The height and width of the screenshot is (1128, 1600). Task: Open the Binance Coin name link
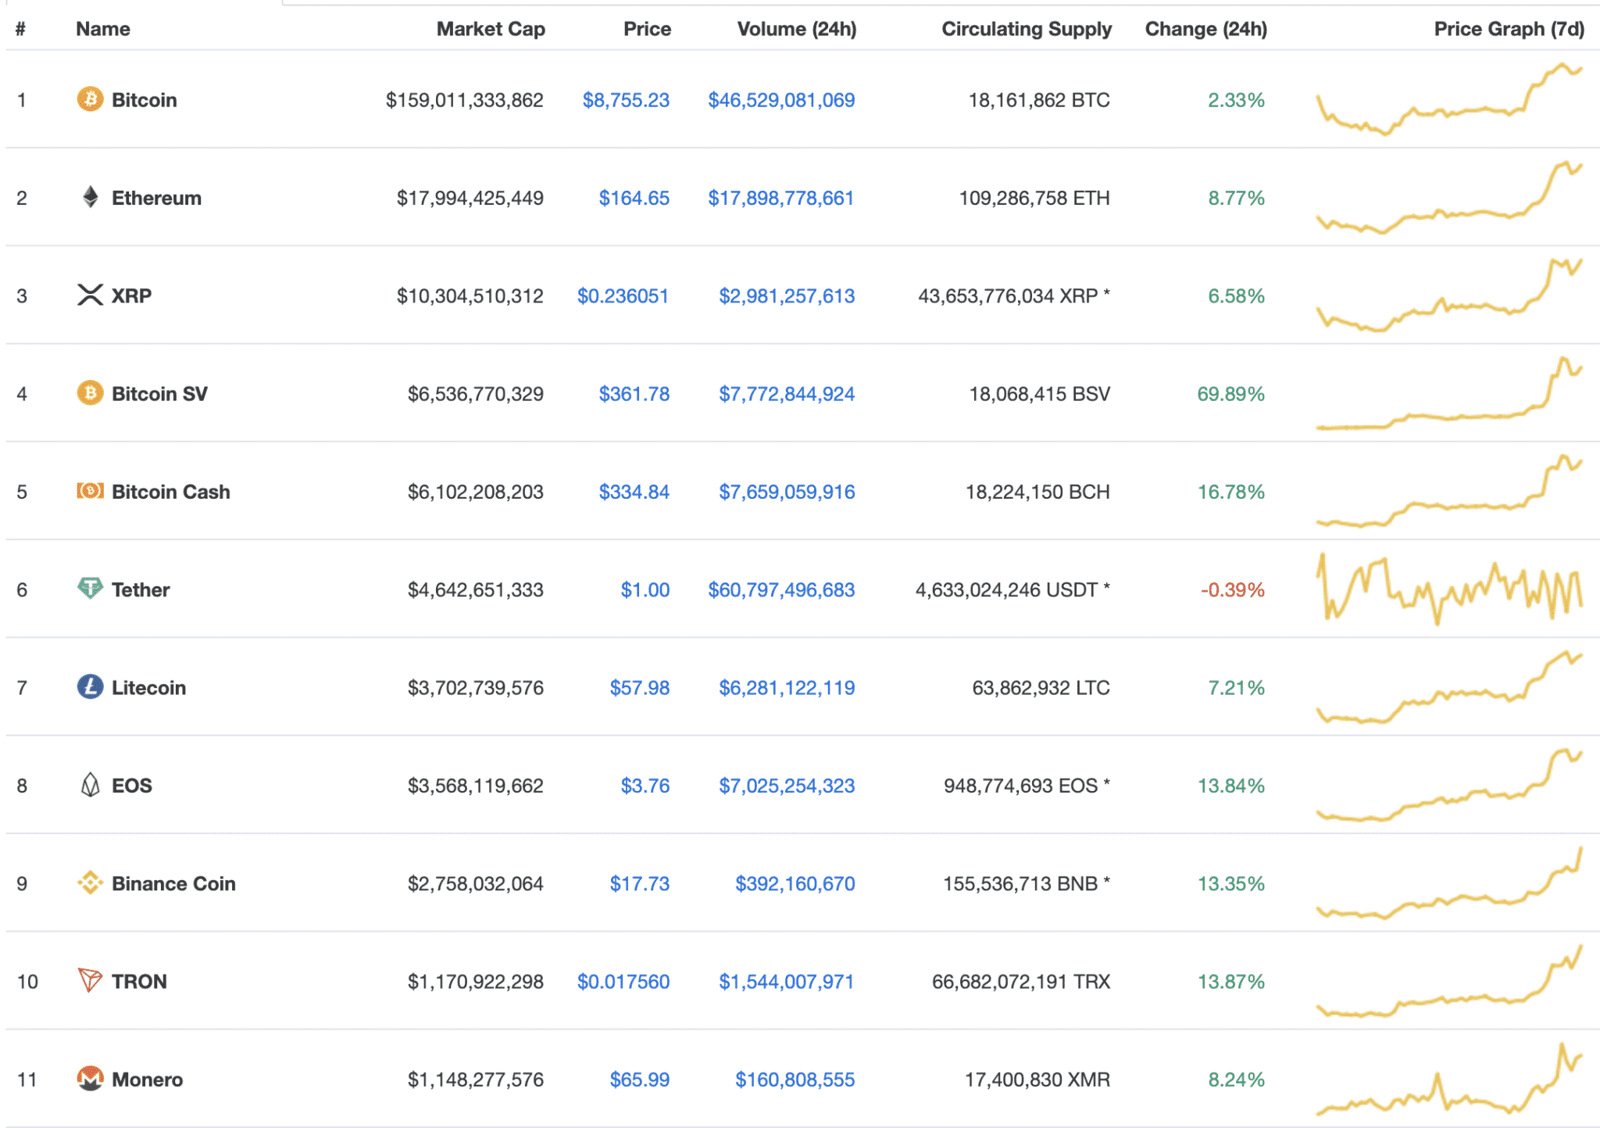173,883
